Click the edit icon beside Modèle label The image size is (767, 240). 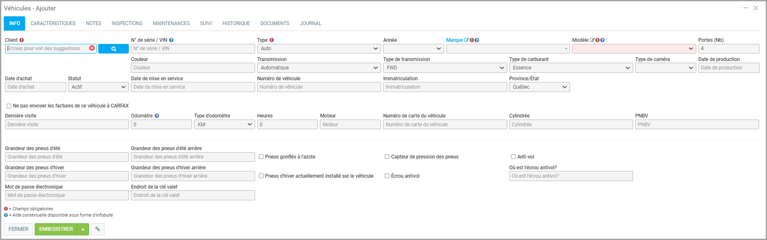point(592,40)
